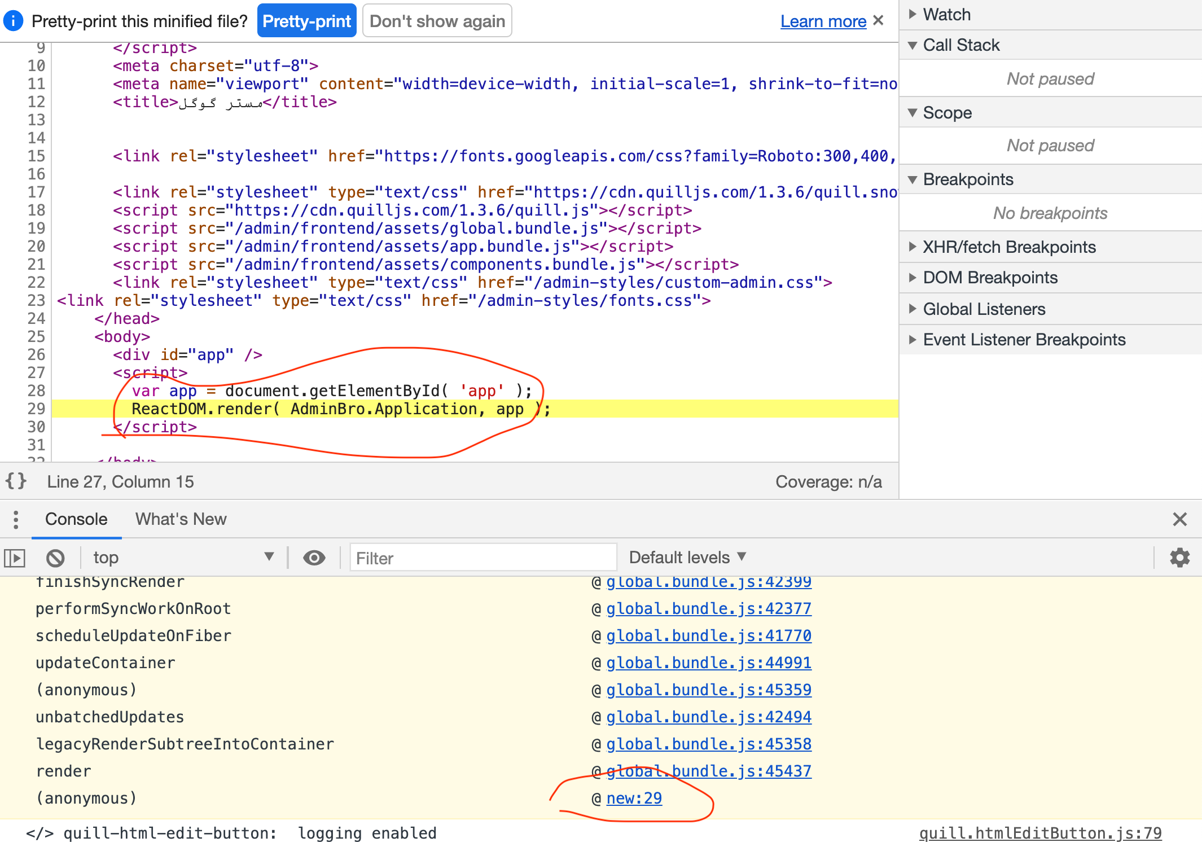This screenshot has width=1202, height=842.
Task: Click inside the console Filter field
Action: [482, 558]
